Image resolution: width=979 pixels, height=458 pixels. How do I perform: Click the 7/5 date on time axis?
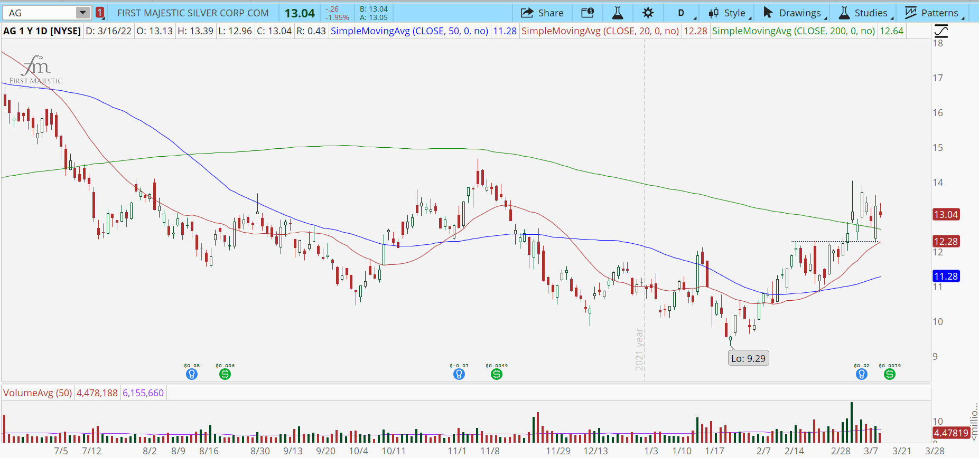coord(61,451)
